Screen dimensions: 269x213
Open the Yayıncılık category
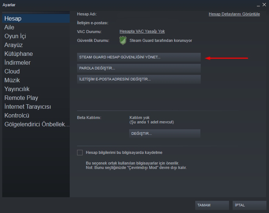point(36,89)
